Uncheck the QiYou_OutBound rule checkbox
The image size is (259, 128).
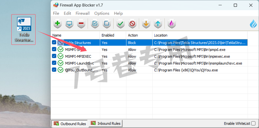tap(54, 70)
